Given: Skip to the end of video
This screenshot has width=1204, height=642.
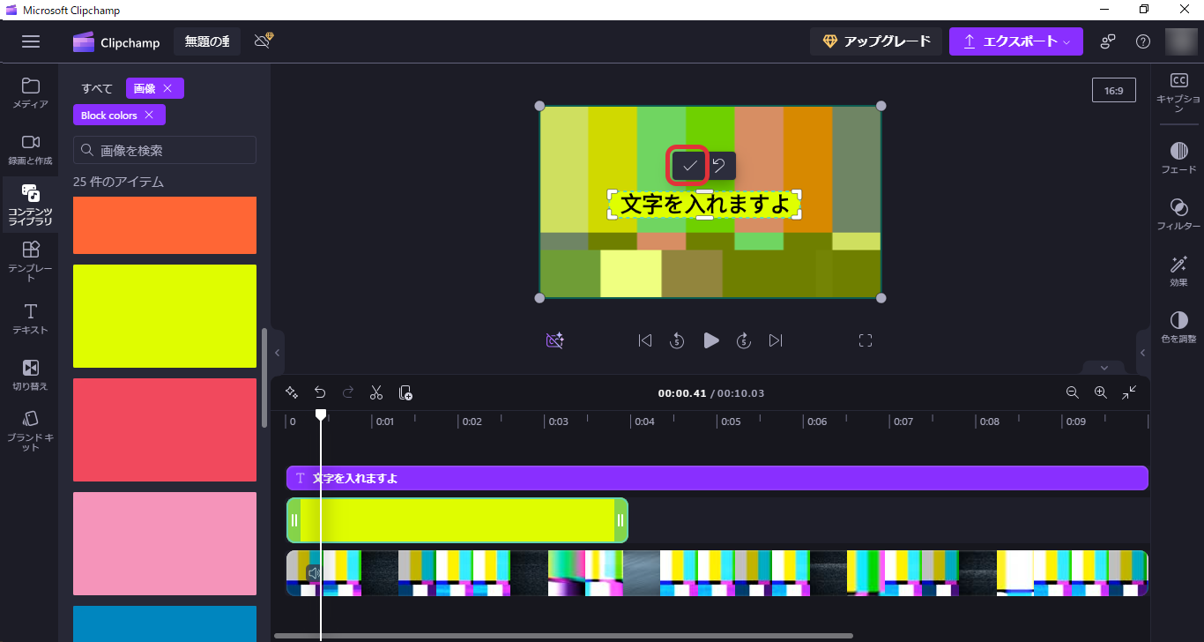Looking at the screenshot, I should tap(776, 340).
